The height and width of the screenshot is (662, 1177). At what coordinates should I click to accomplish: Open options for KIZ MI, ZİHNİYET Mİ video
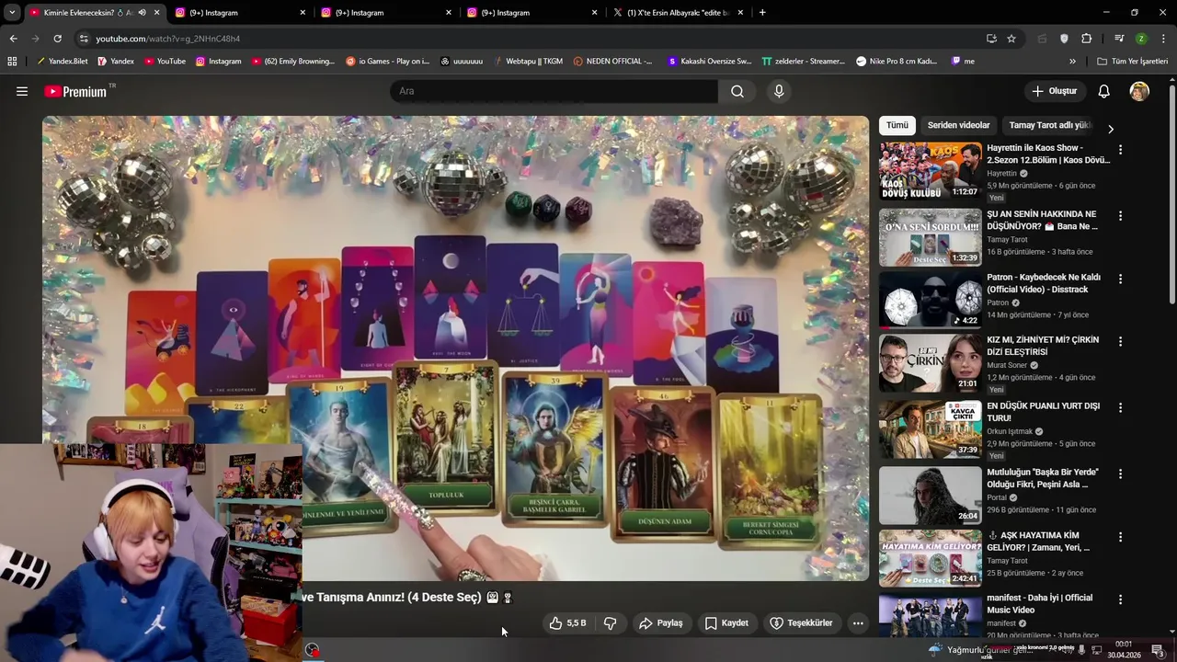pos(1120,341)
